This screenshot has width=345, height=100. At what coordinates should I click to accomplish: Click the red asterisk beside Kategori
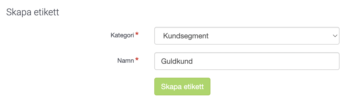tap(137, 34)
